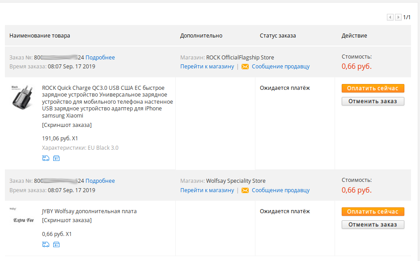
Task: Click Wolfsay Speciality Store name
Action: [x=236, y=181]
